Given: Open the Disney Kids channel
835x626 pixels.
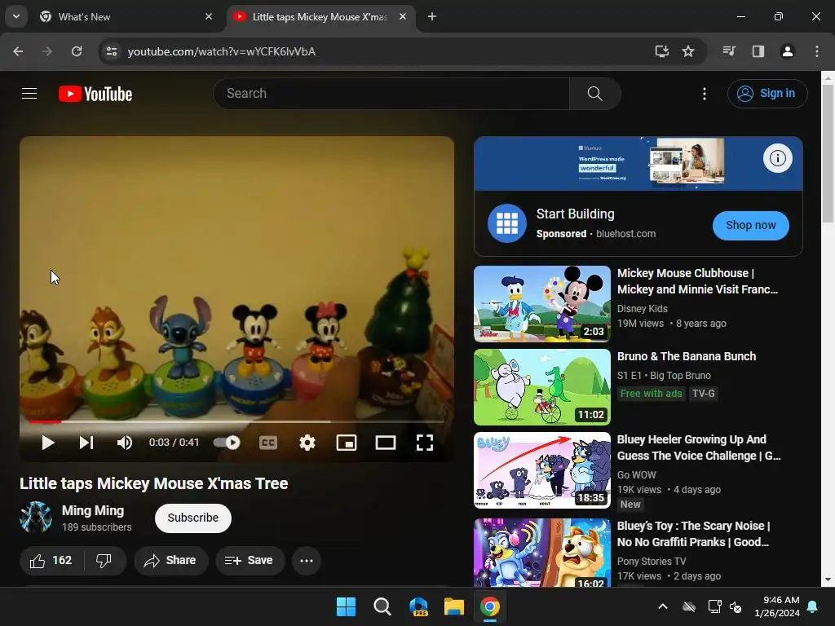Looking at the screenshot, I should coord(643,309).
